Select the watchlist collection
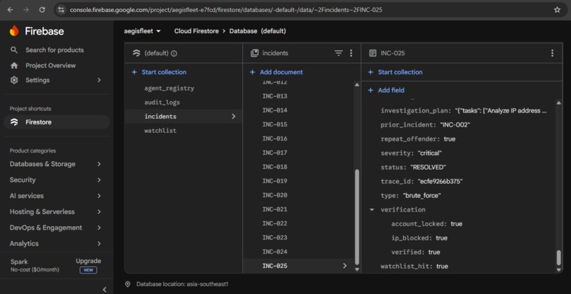 coord(160,131)
